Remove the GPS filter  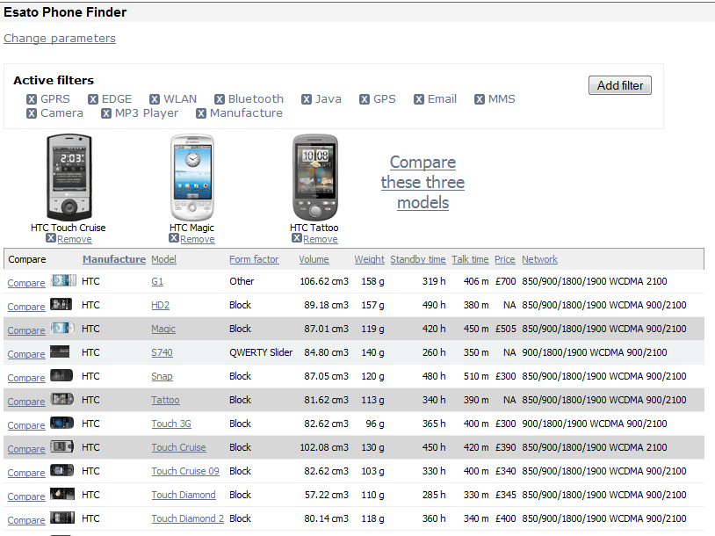coord(365,99)
